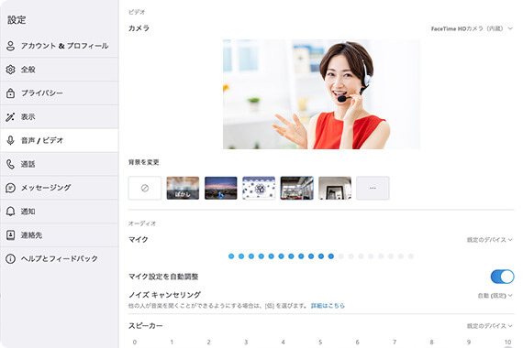This screenshot has width=523, height=348.
Task: Click the microphone level indicator dots
Action: pyautogui.click(x=321, y=256)
